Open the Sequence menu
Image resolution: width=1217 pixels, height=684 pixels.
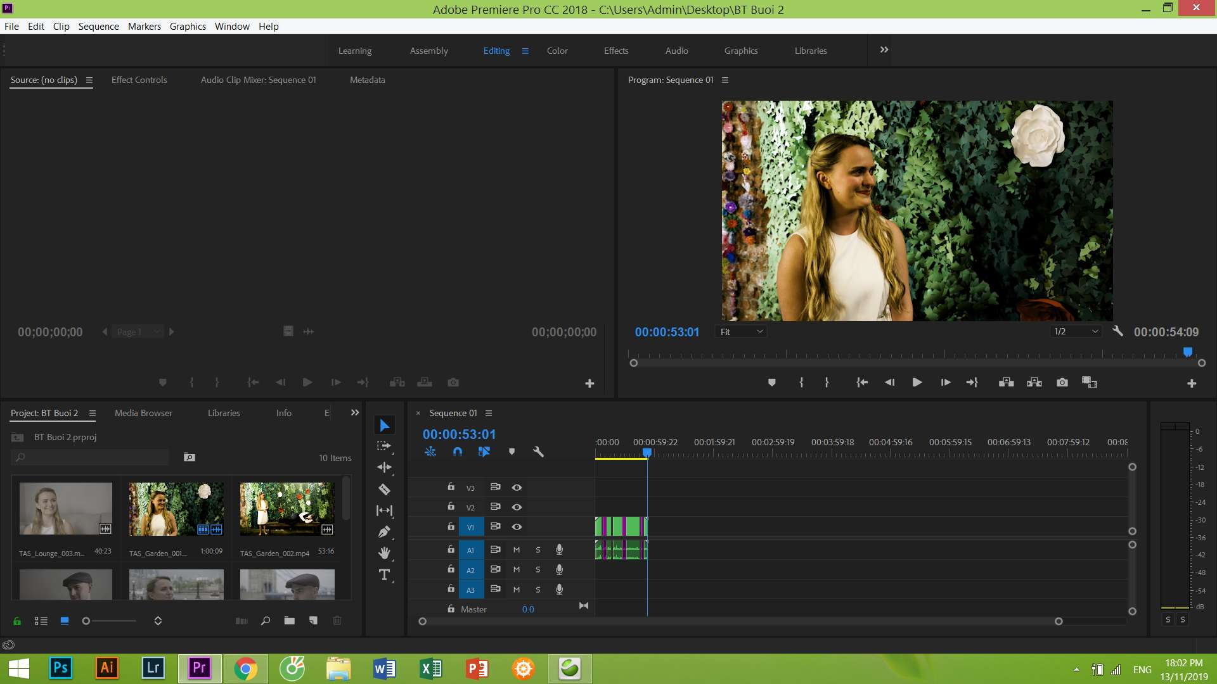(x=98, y=26)
